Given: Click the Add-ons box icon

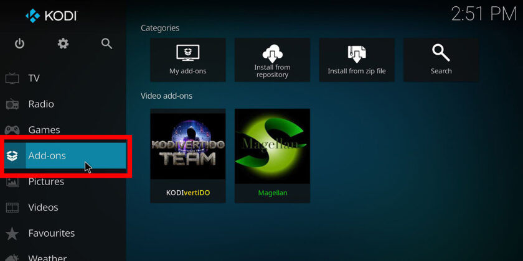Looking at the screenshot, I should point(12,156).
